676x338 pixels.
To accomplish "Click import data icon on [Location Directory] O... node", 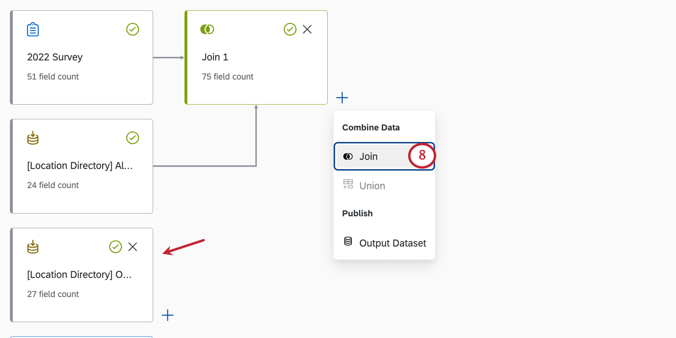I will (33, 247).
